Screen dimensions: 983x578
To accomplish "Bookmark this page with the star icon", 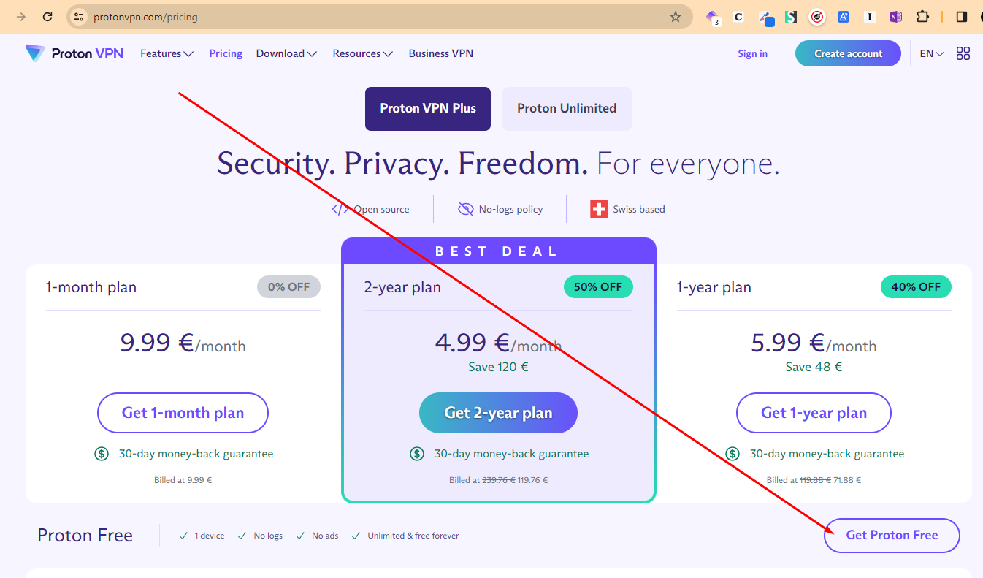I will coord(676,17).
